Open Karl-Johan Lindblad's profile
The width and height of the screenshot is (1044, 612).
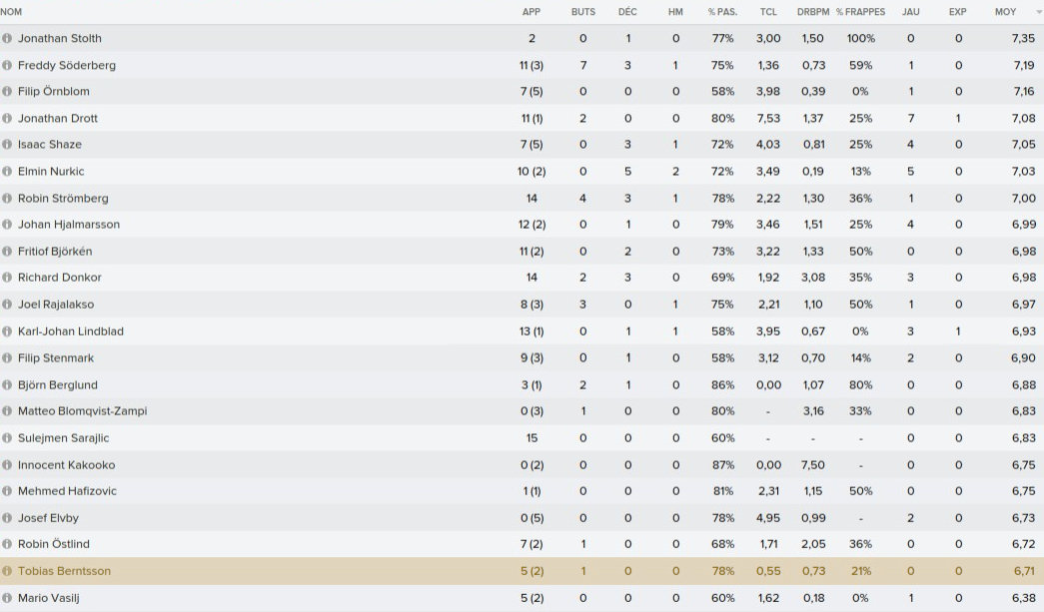click(71, 330)
